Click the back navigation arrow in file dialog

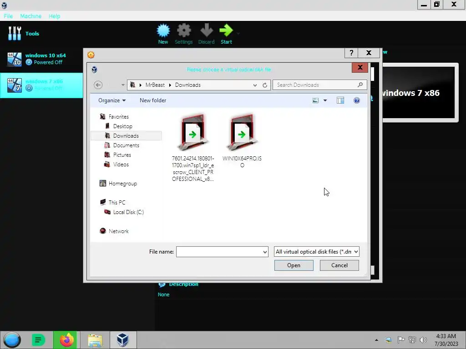(98, 85)
